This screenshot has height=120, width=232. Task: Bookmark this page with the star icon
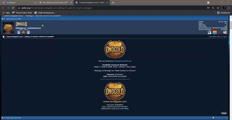click(x=218, y=8)
